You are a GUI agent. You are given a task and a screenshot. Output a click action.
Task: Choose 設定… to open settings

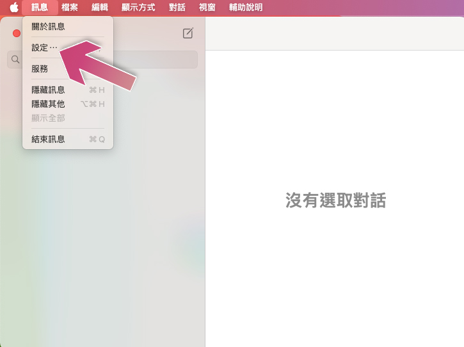(x=44, y=47)
